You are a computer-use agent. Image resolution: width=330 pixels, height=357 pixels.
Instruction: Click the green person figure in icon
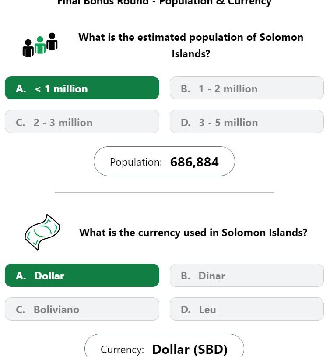pos(40,45)
